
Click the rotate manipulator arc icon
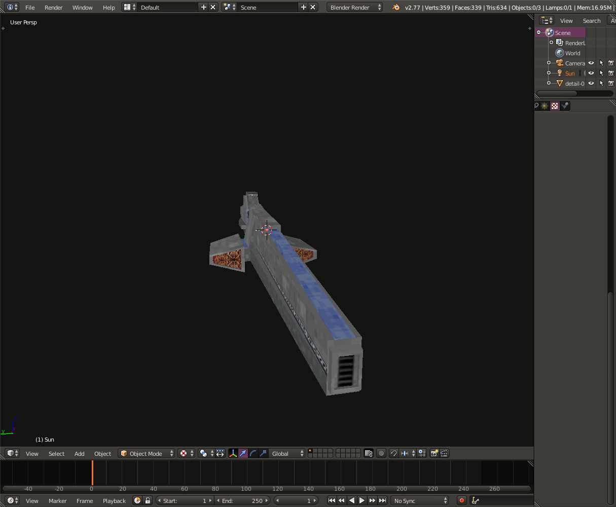tap(253, 453)
